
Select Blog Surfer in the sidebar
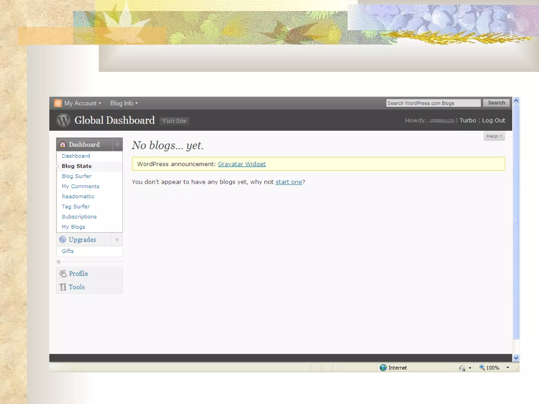[x=77, y=176]
